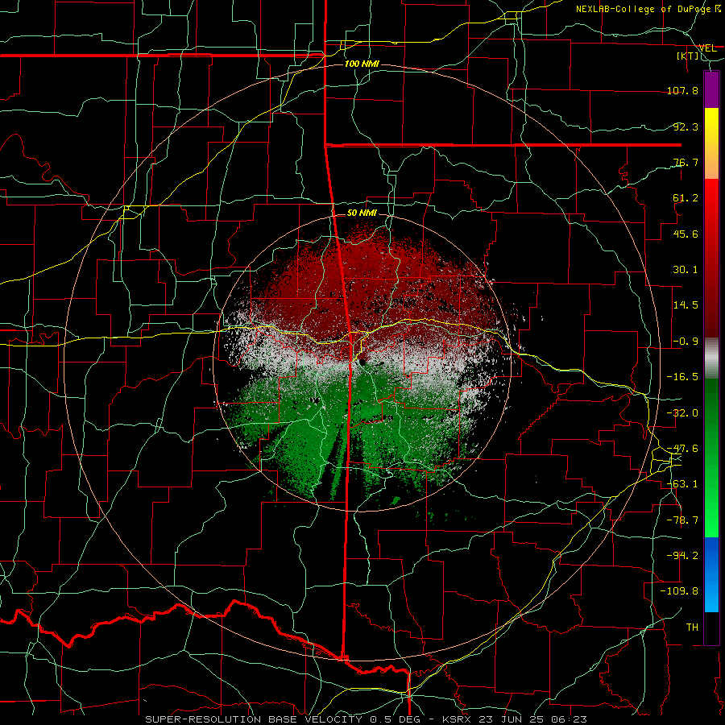The image size is (725, 725).
Task: Select the -32.0 velocity scale value
Action: click(683, 413)
